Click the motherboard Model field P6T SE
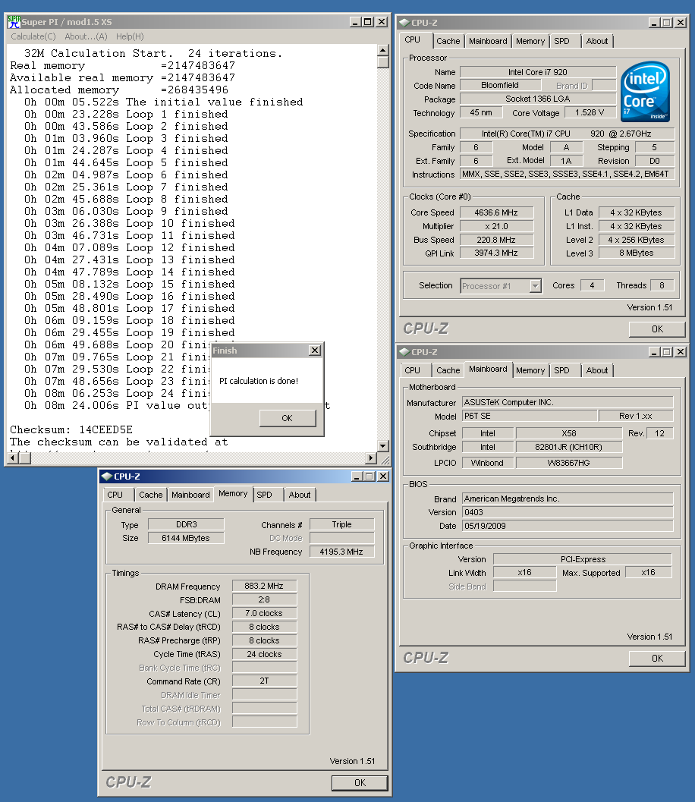Screen dimensions: 695x802 tap(530, 416)
